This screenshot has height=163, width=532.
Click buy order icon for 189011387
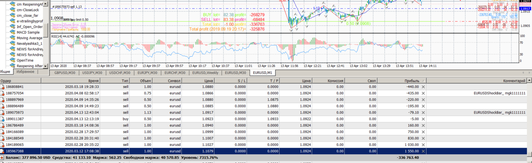[x=2, y=119]
